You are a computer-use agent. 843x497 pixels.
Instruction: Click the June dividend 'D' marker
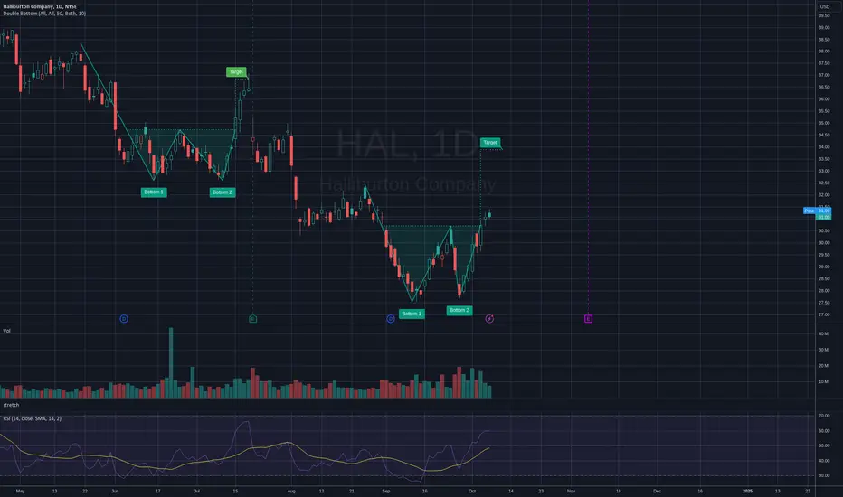coord(124,319)
